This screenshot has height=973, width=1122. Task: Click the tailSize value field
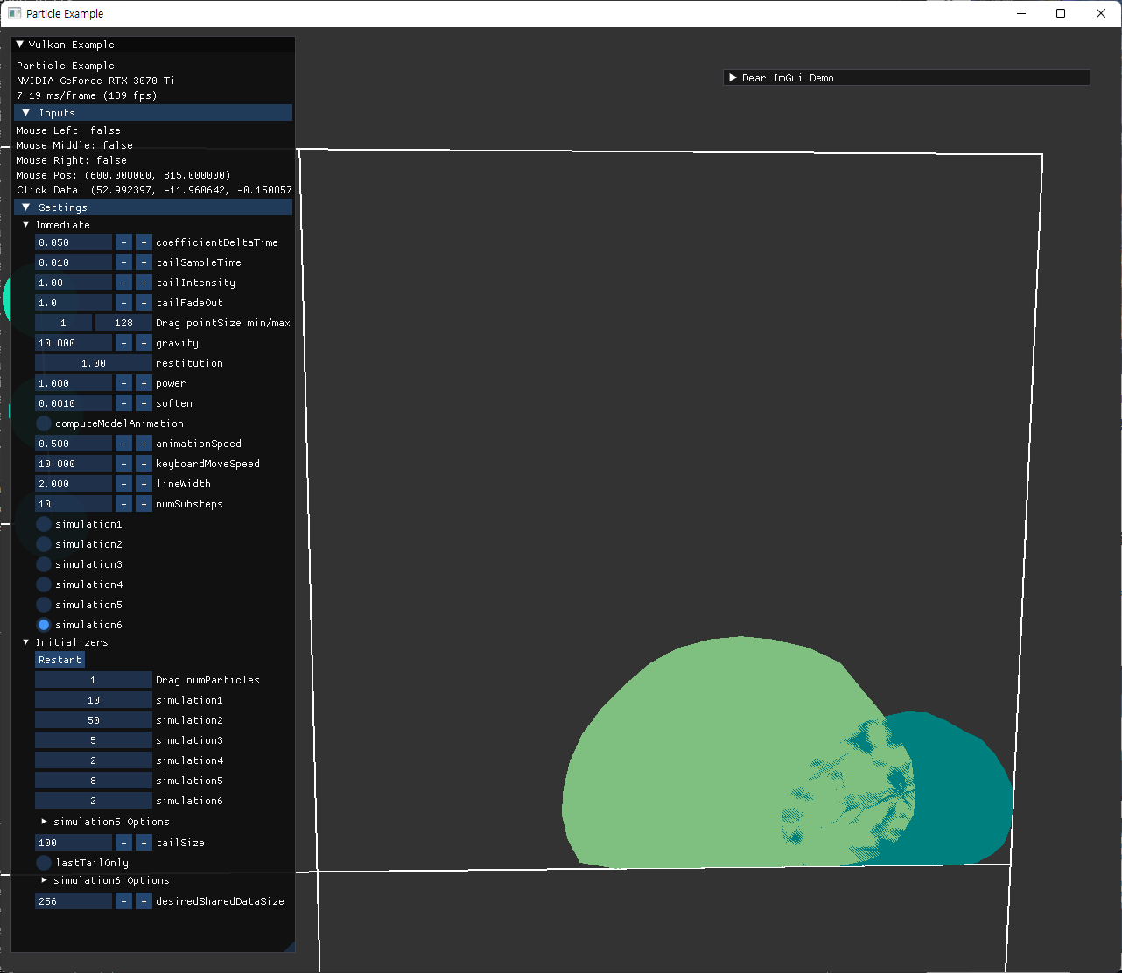[x=74, y=843]
